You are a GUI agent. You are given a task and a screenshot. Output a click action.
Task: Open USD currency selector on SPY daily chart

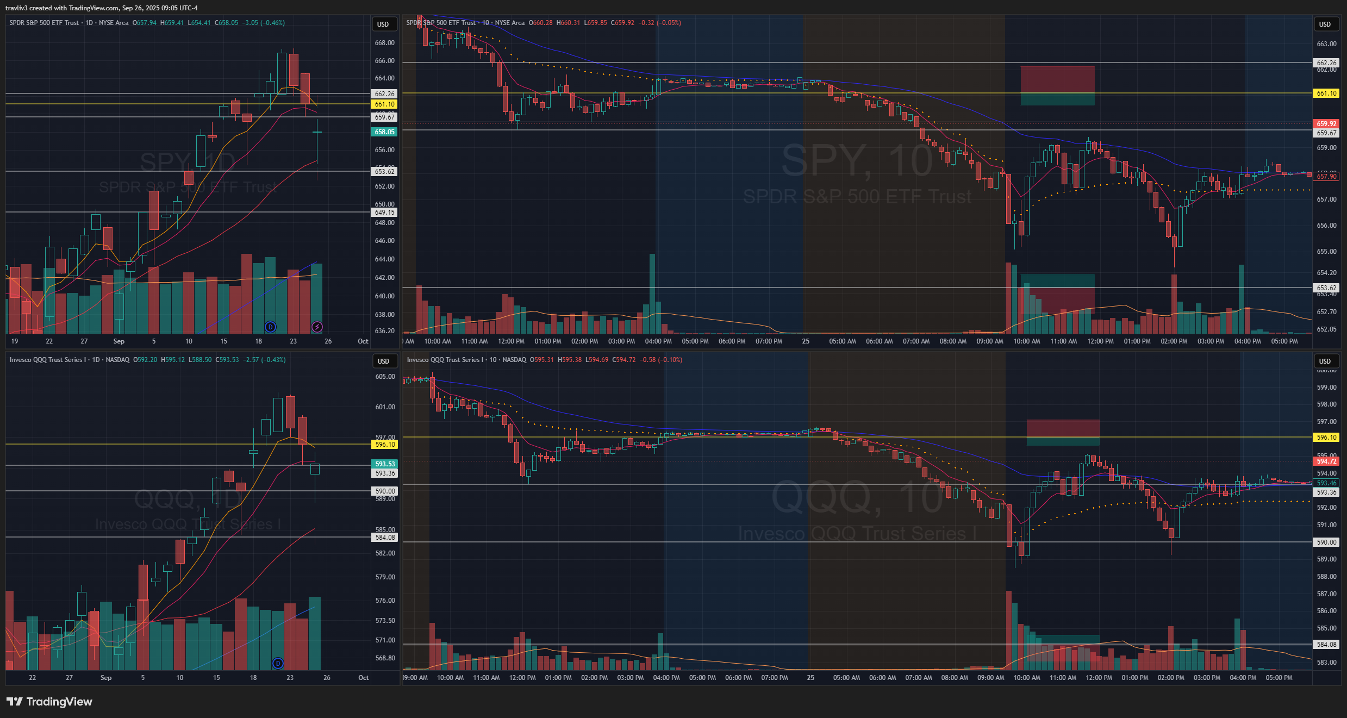point(383,24)
